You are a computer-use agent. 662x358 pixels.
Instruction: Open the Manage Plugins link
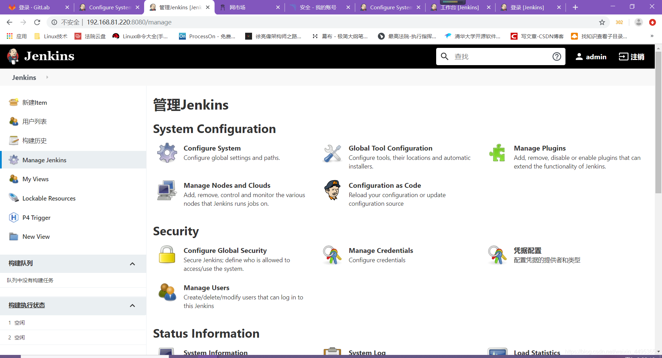540,148
